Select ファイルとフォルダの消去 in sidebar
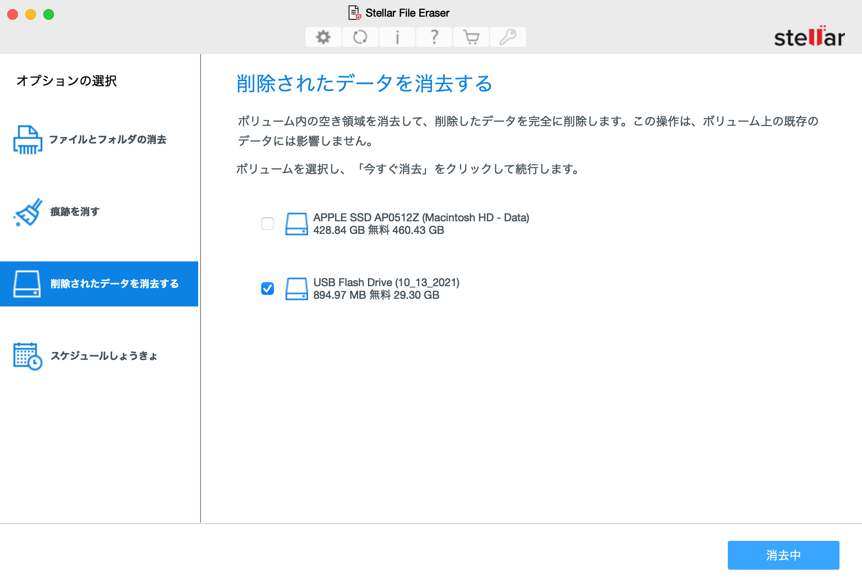The image size is (862, 585). pos(99,140)
